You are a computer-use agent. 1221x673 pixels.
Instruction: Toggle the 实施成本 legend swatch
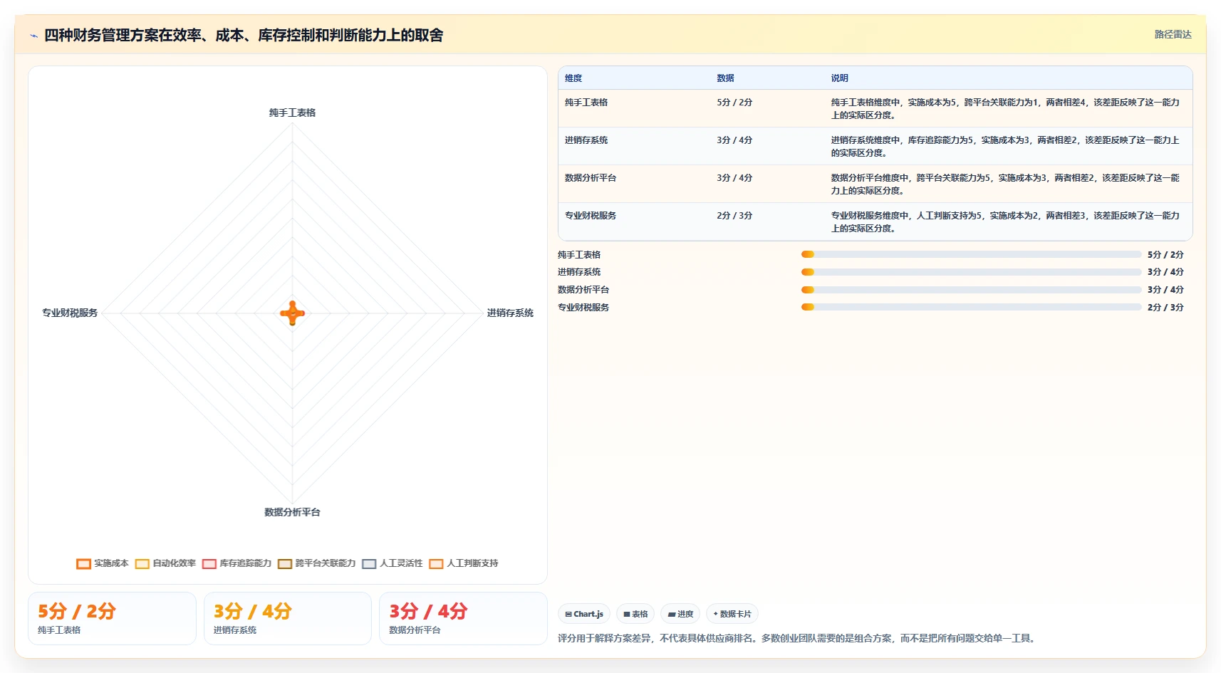coord(83,563)
